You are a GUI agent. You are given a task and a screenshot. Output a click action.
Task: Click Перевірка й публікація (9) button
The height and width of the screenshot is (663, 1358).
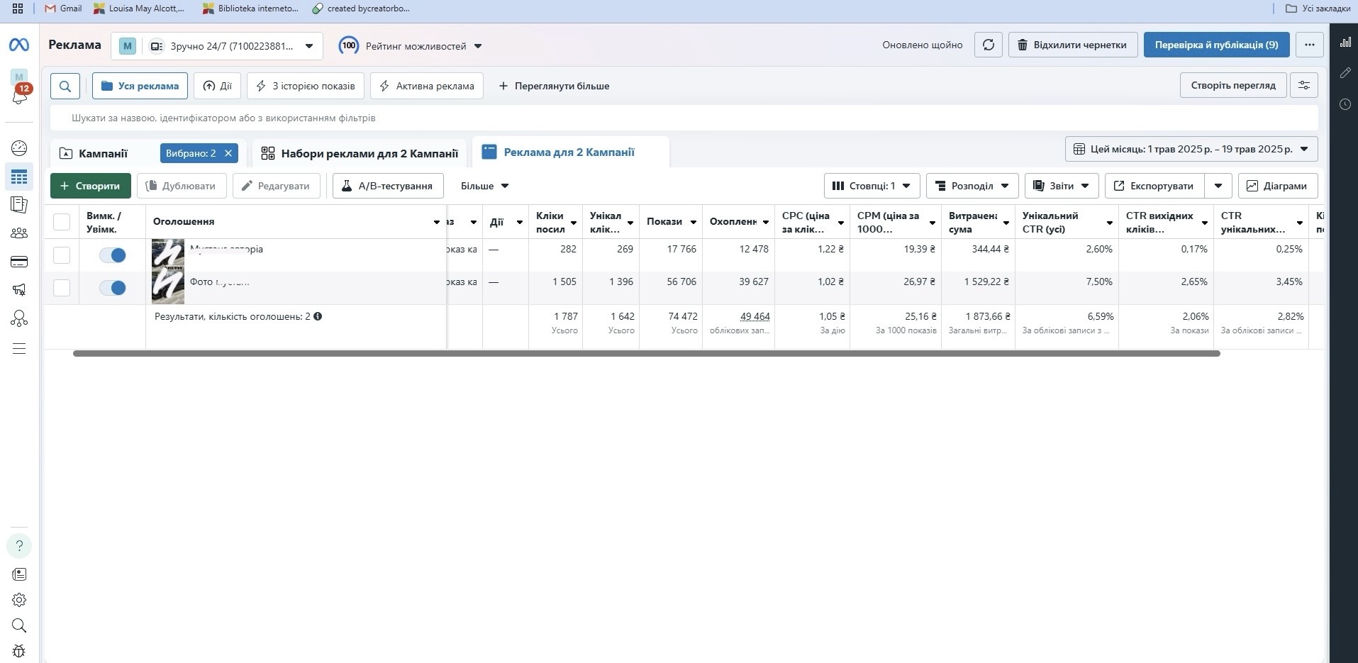[x=1217, y=45]
